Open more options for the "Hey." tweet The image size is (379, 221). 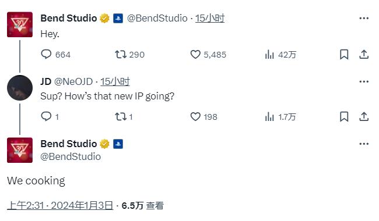pyautogui.click(x=364, y=18)
